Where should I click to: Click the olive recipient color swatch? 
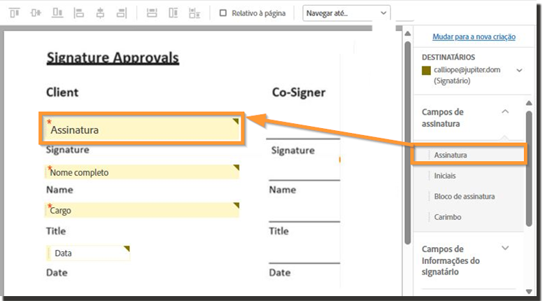(x=426, y=70)
